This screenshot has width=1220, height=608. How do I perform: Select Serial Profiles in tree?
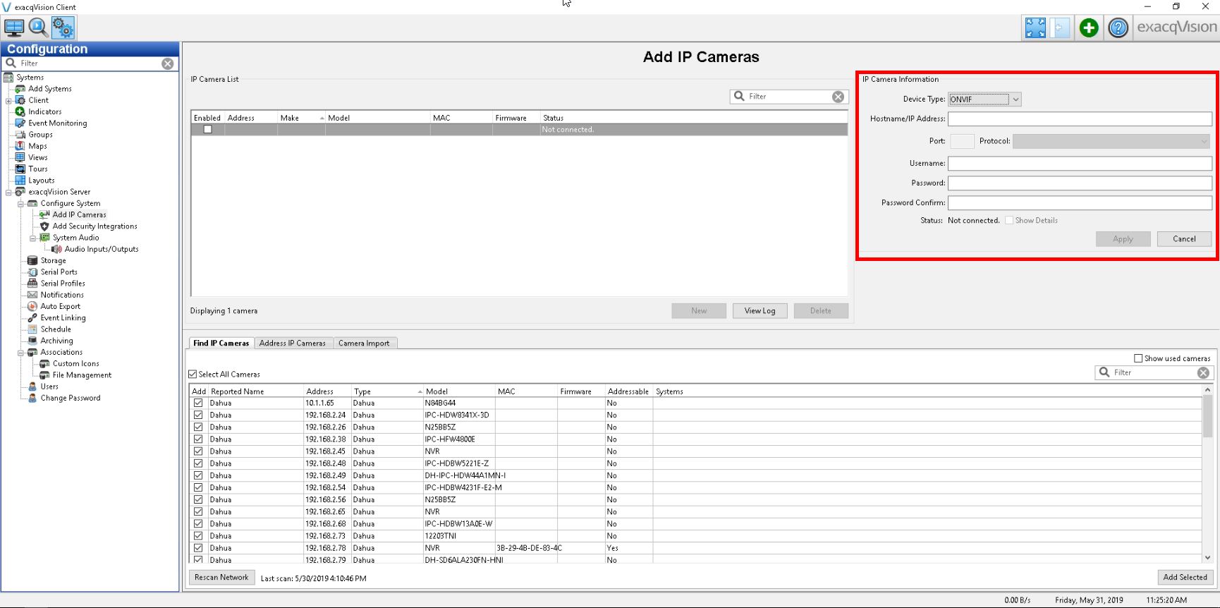point(63,284)
